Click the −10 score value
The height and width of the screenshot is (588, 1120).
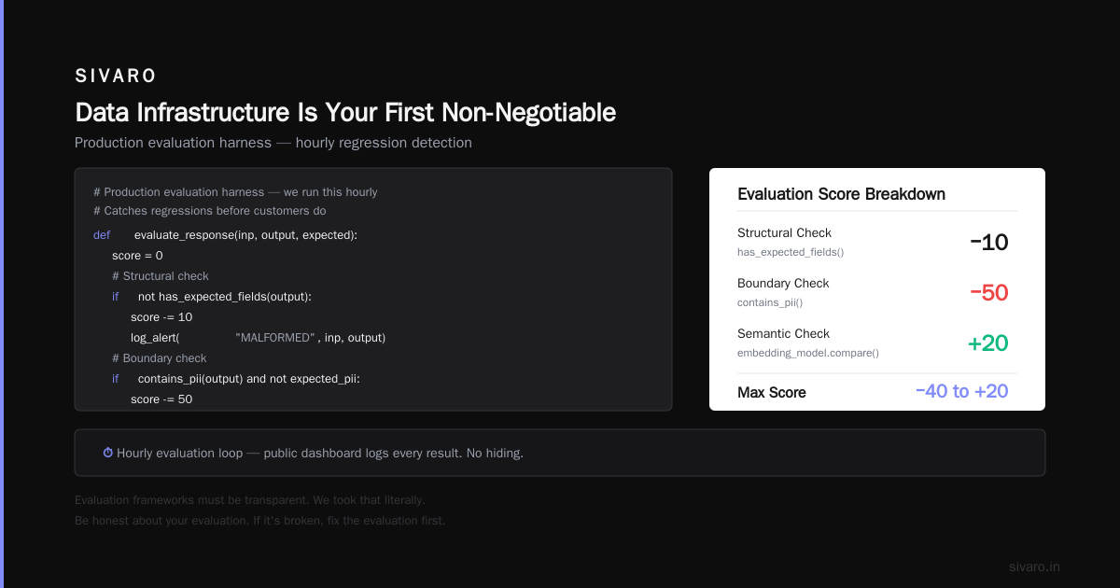click(x=989, y=243)
